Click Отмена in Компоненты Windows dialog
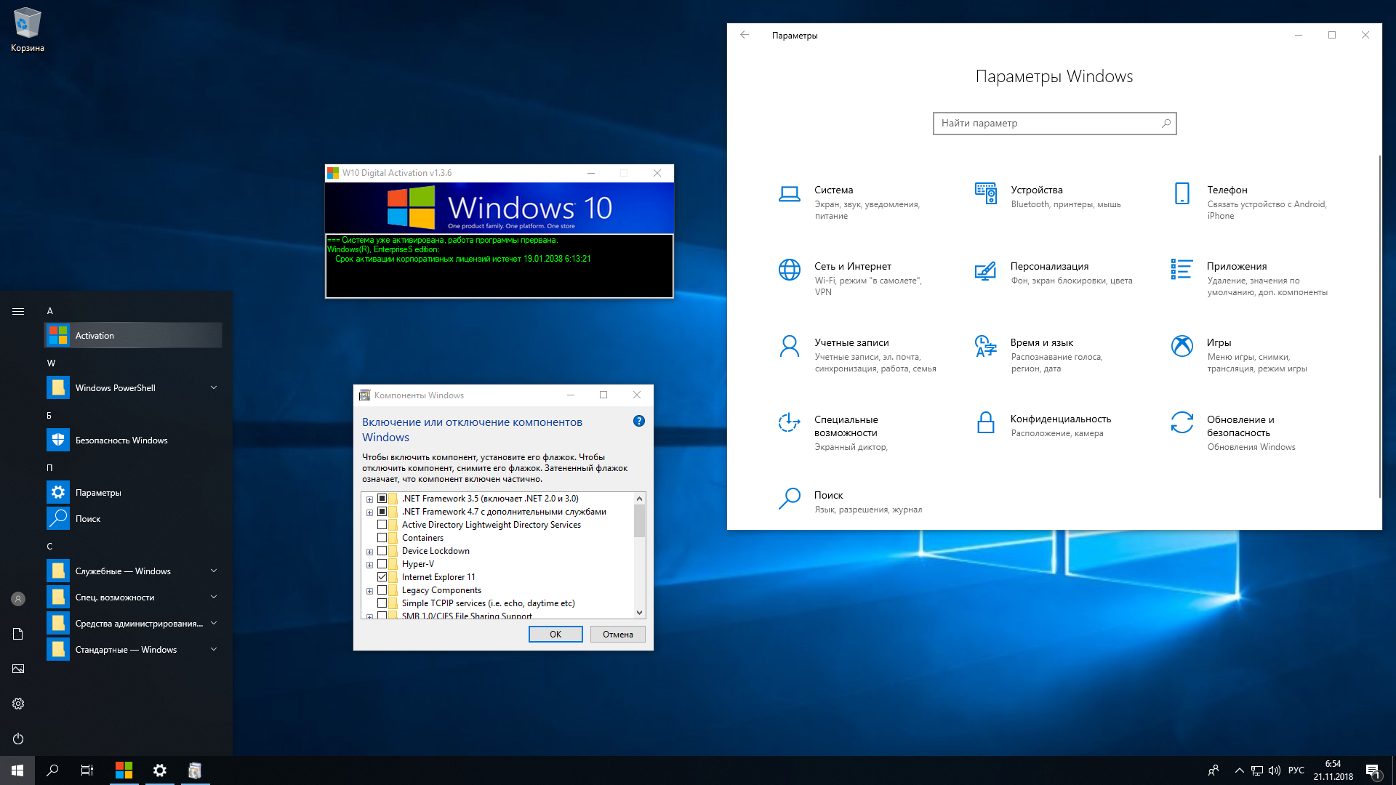 click(x=617, y=634)
